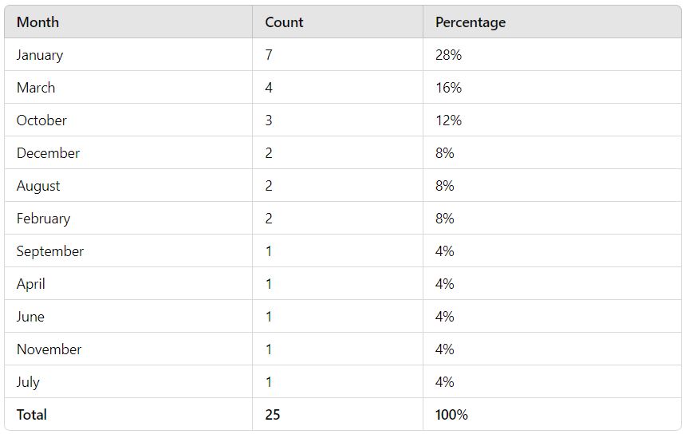Select the October month cell
The width and height of the screenshot is (689, 438).
pos(41,120)
